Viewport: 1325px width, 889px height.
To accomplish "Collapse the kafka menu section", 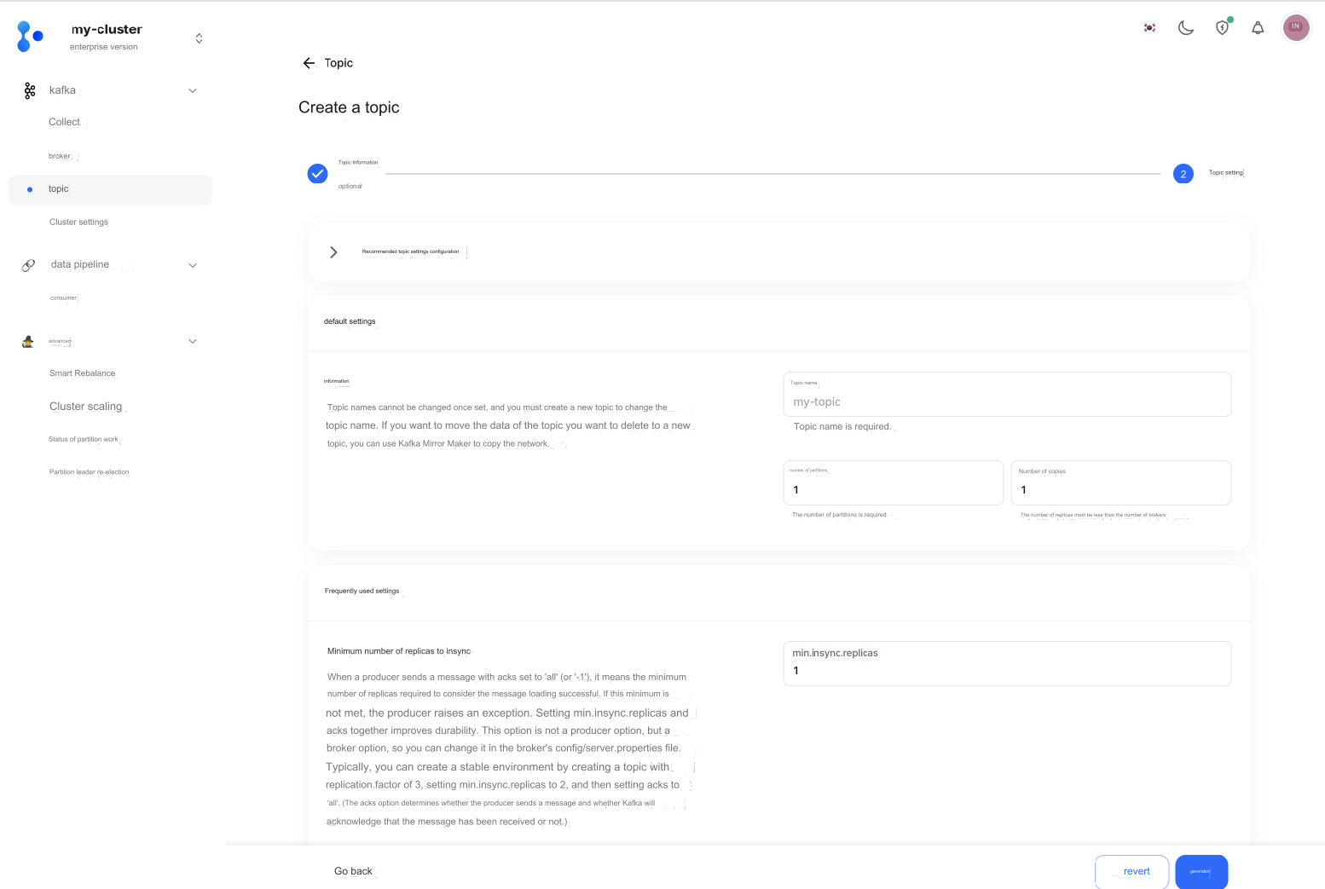I will (193, 90).
